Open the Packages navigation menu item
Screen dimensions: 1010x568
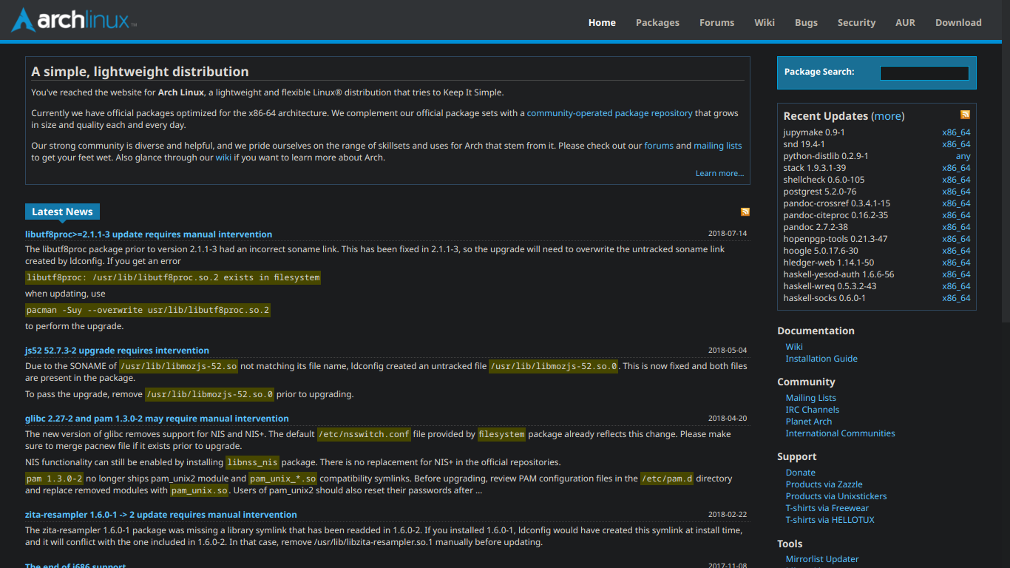(657, 22)
